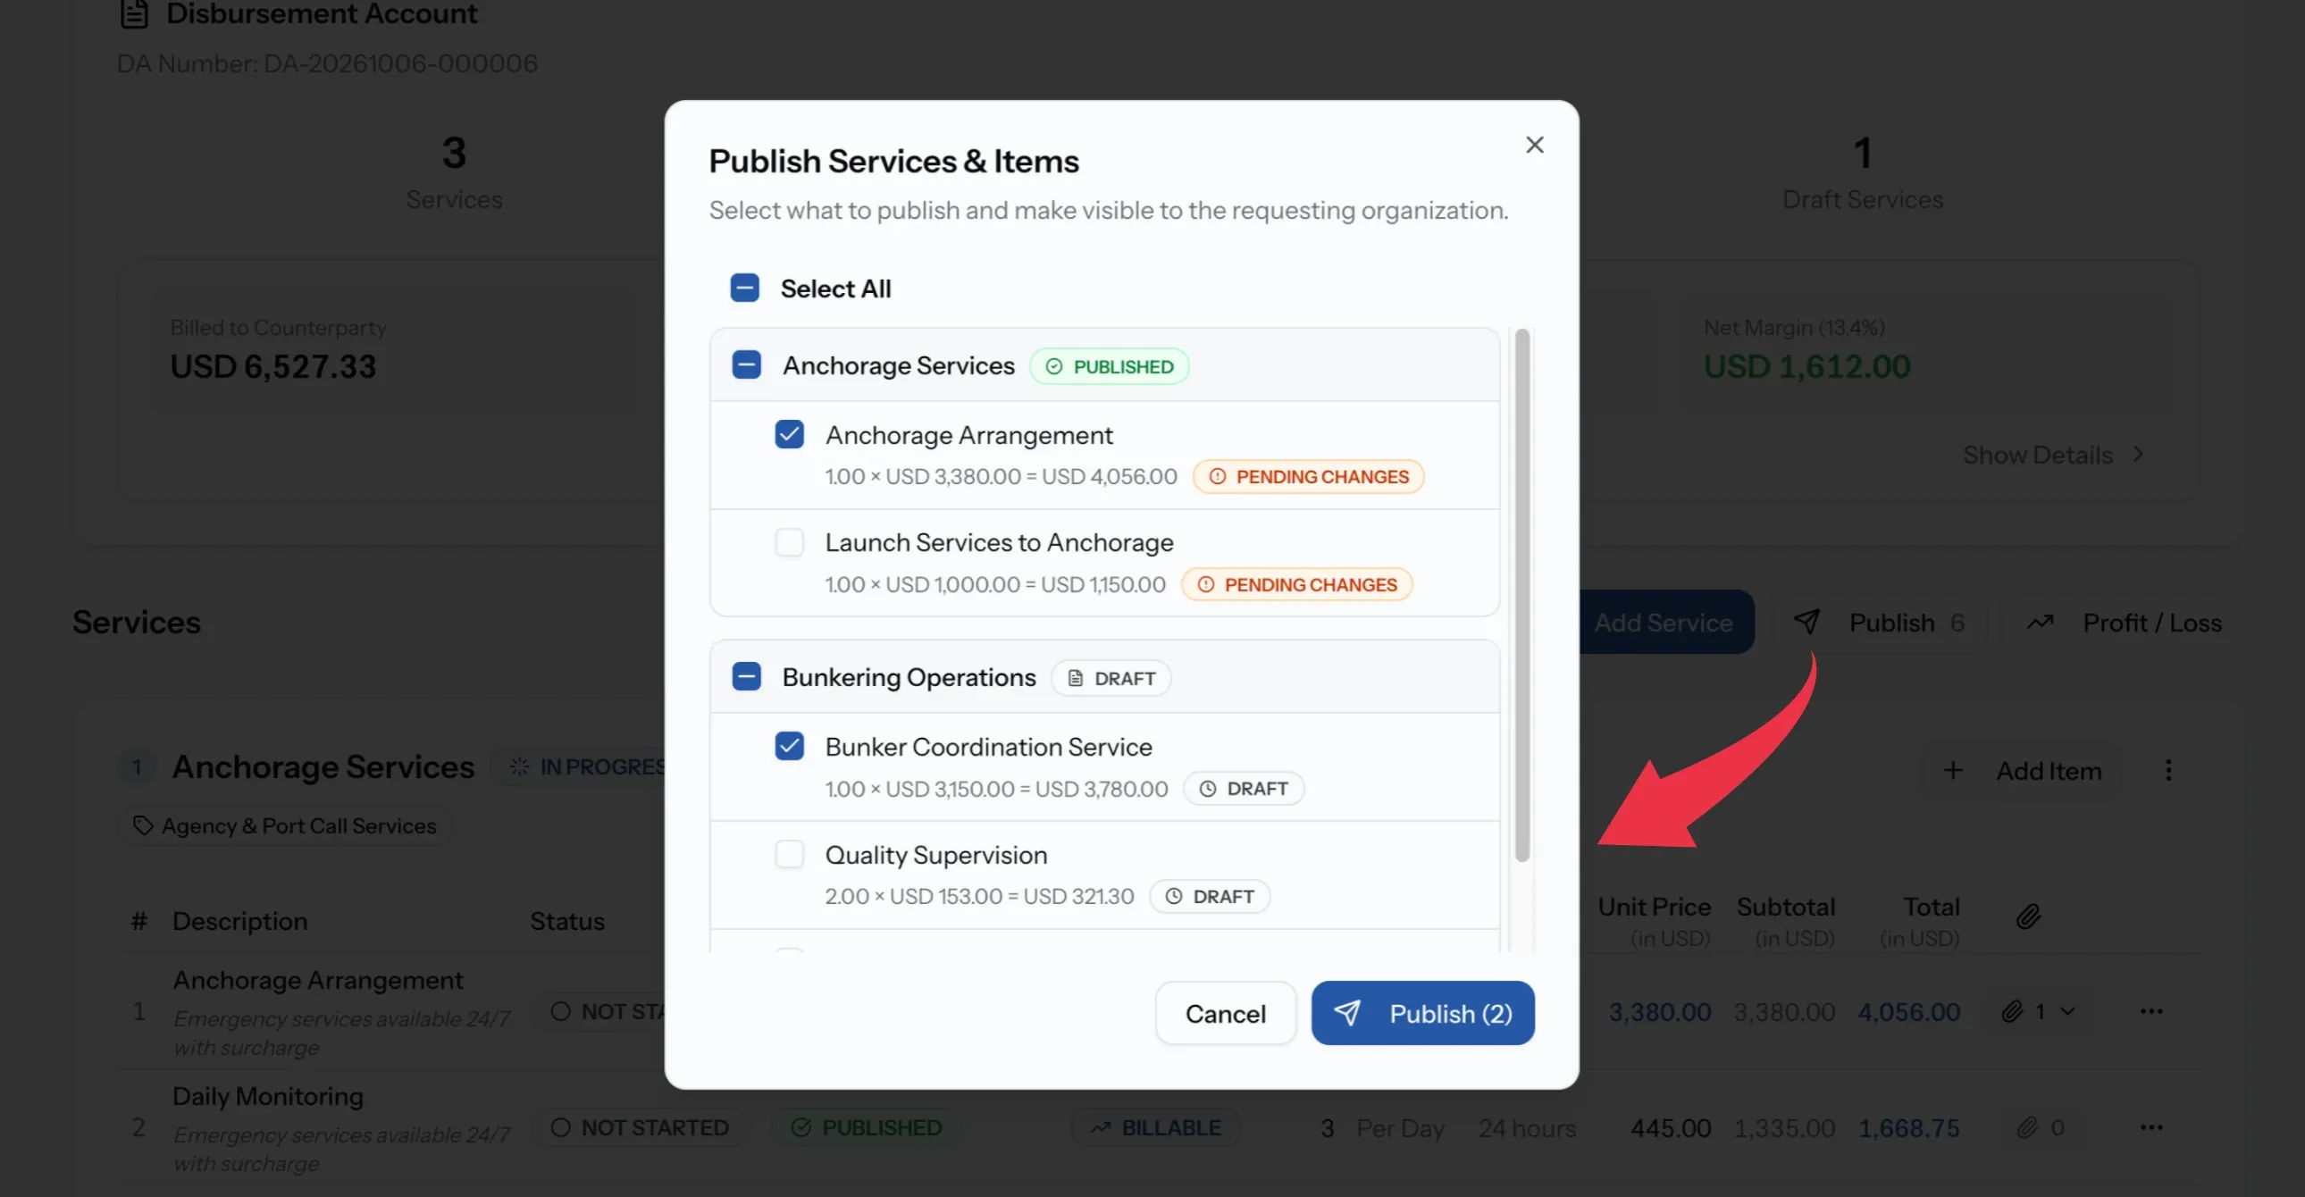Click the DRAFT badge beside Bunkering Operations
Image resolution: width=2305 pixels, height=1197 pixels.
point(1111,678)
